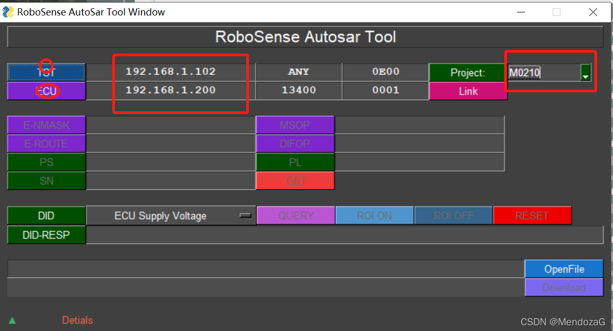The image size is (613, 331).
Task: Click the TST button
Action: click(x=46, y=72)
